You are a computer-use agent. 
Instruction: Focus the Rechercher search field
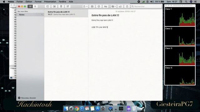(146, 6)
